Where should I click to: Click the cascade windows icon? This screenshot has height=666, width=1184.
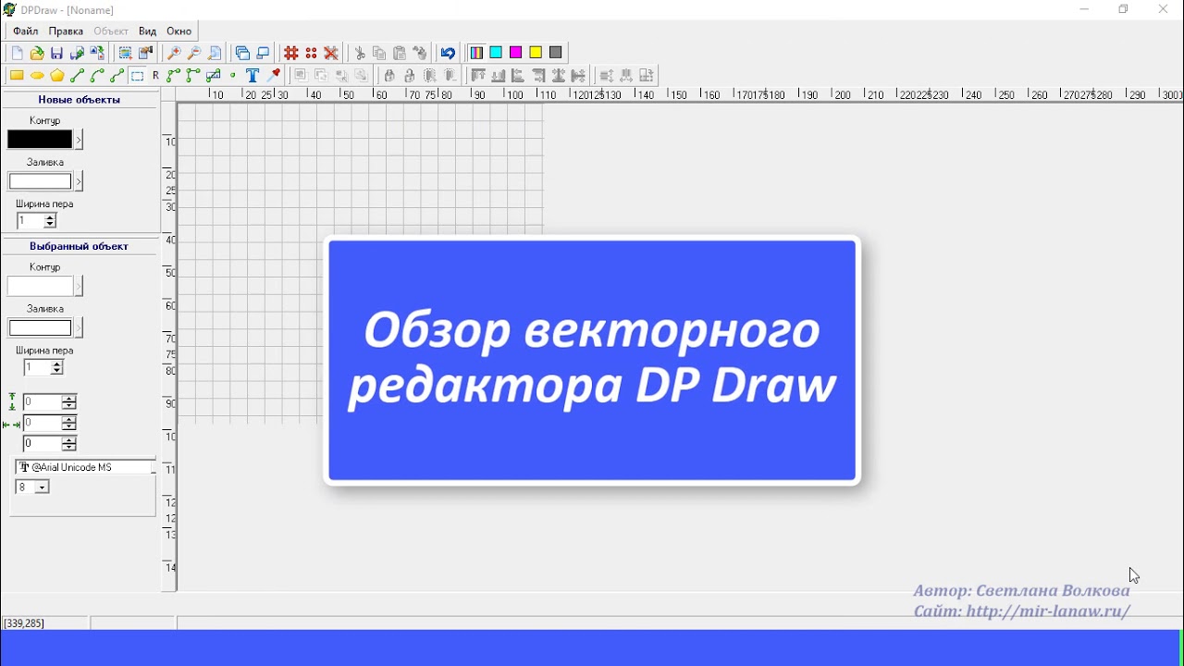click(x=243, y=54)
